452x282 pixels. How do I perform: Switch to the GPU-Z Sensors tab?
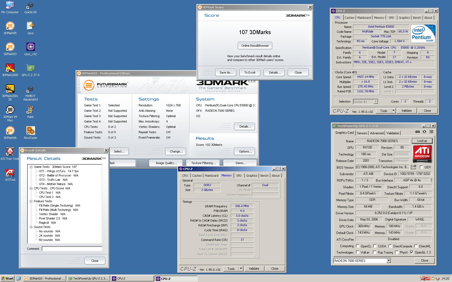click(x=362, y=133)
